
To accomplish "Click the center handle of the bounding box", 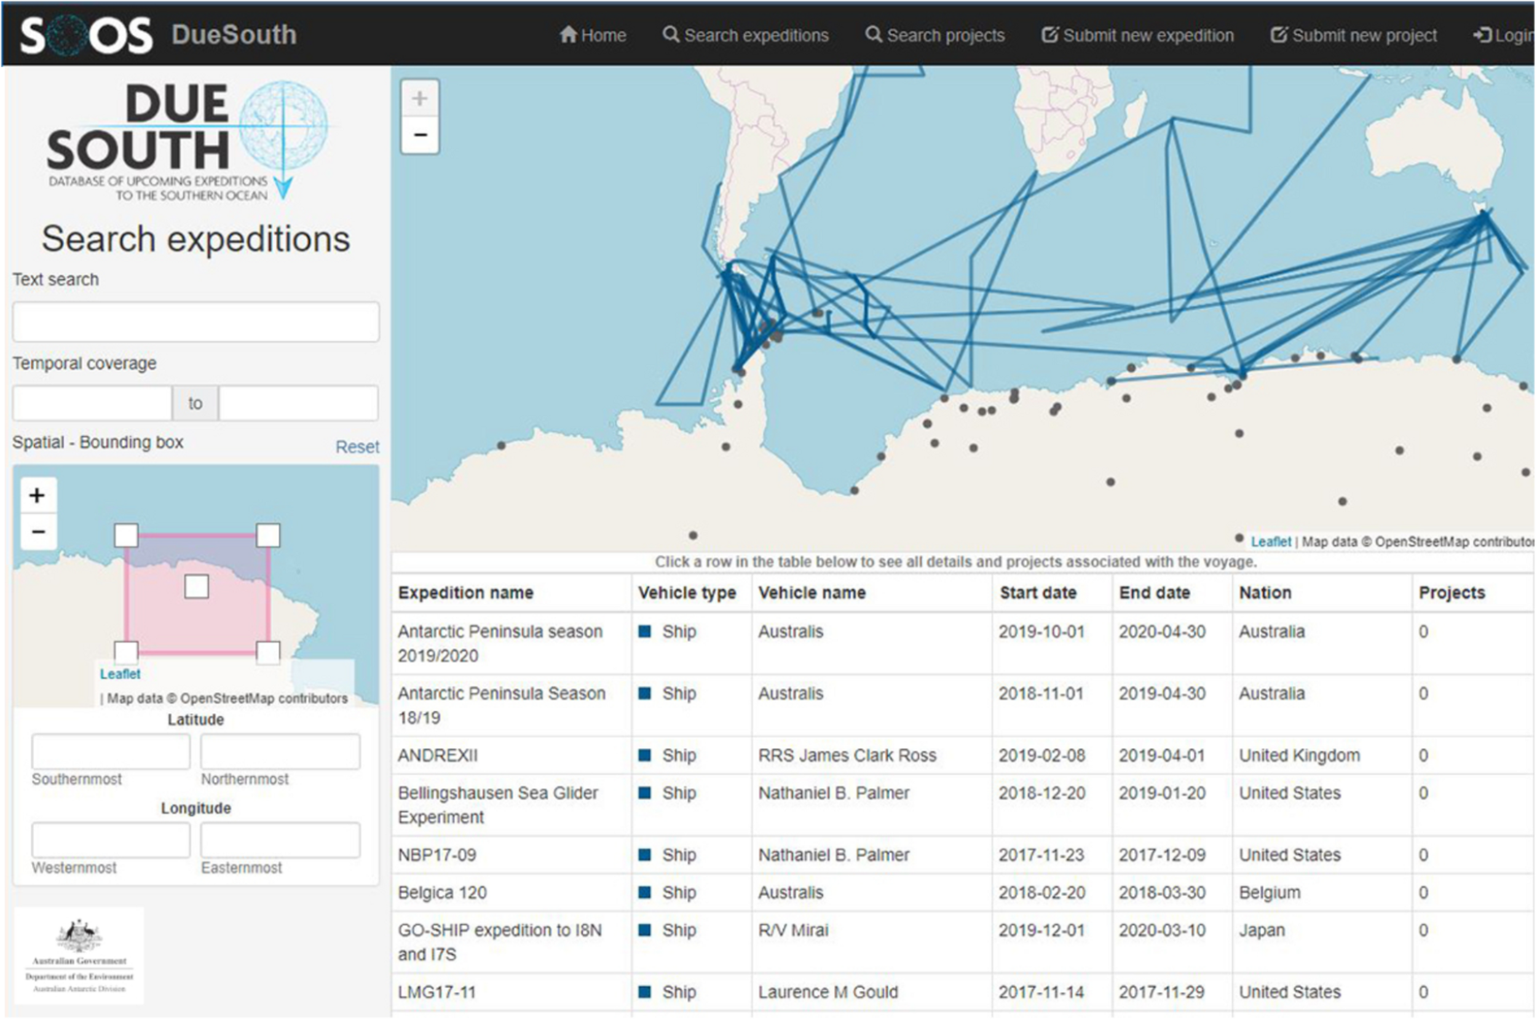I will tap(197, 587).
